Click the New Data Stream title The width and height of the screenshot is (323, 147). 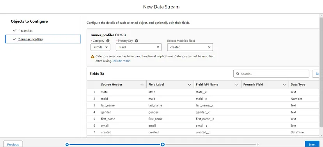161,7
